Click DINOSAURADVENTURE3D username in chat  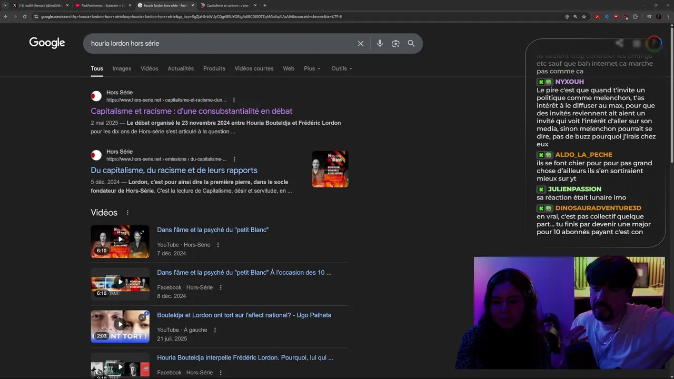(x=598, y=208)
